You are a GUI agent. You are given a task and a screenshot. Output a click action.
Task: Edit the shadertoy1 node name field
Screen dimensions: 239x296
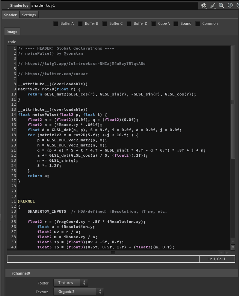(x=114, y=5)
